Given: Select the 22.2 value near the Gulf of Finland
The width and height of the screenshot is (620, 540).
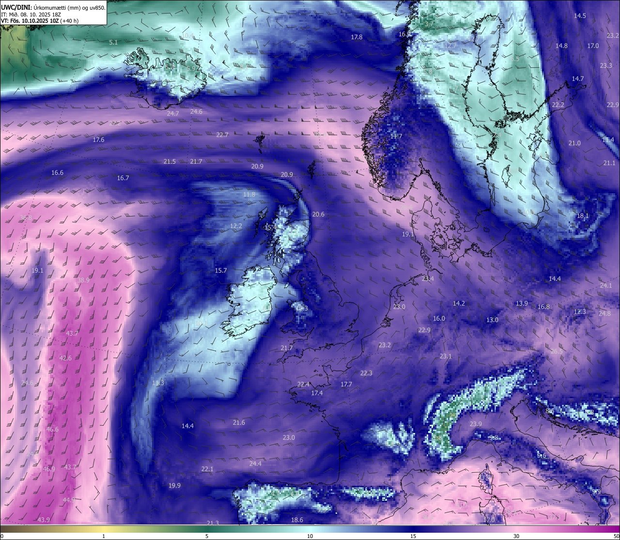Looking at the screenshot, I should pyautogui.click(x=558, y=105).
